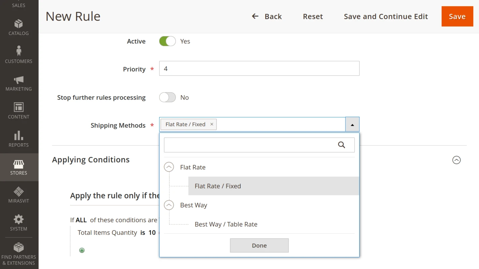The height and width of the screenshot is (269, 479).
Task: Collapse the Applying Conditions section
Action: click(456, 160)
